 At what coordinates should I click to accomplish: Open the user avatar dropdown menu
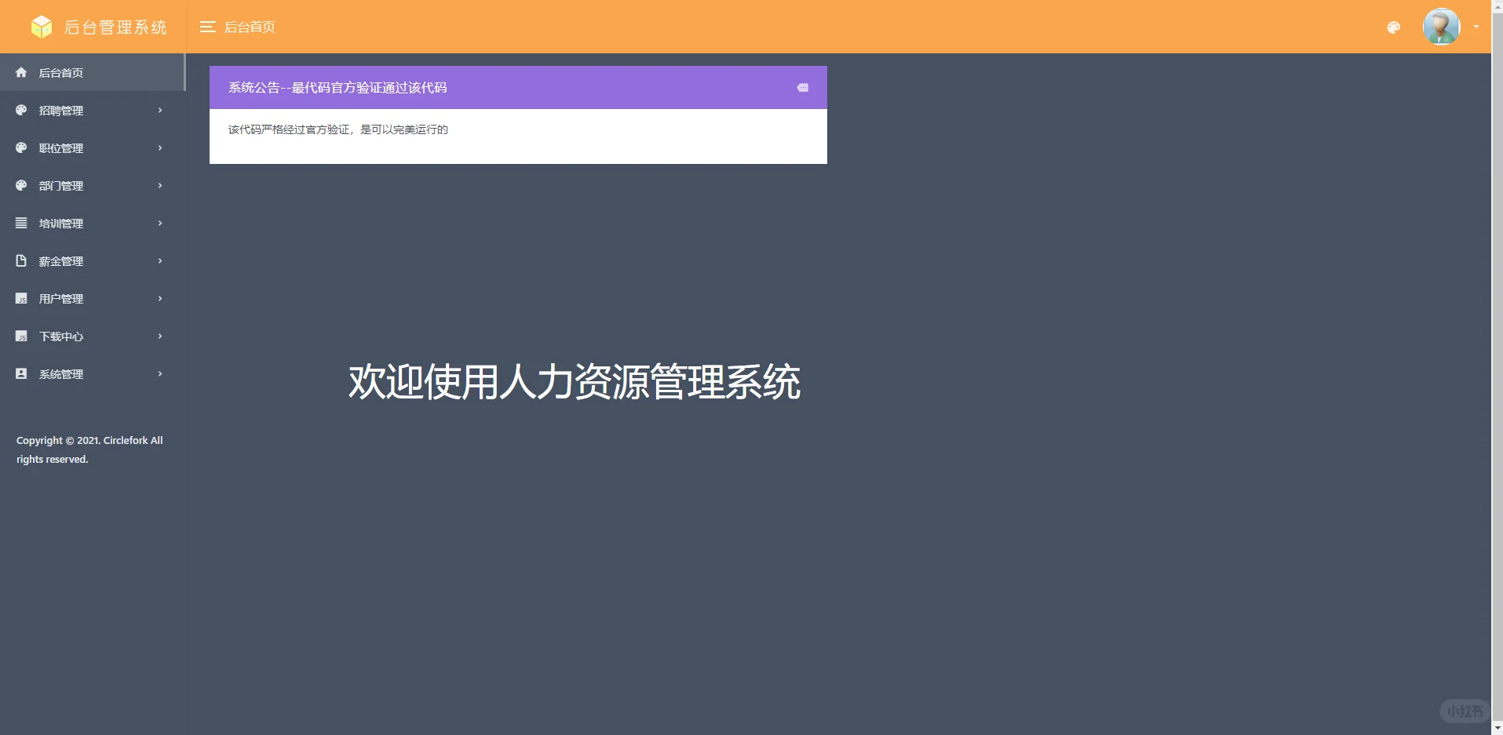(1442, 26)
